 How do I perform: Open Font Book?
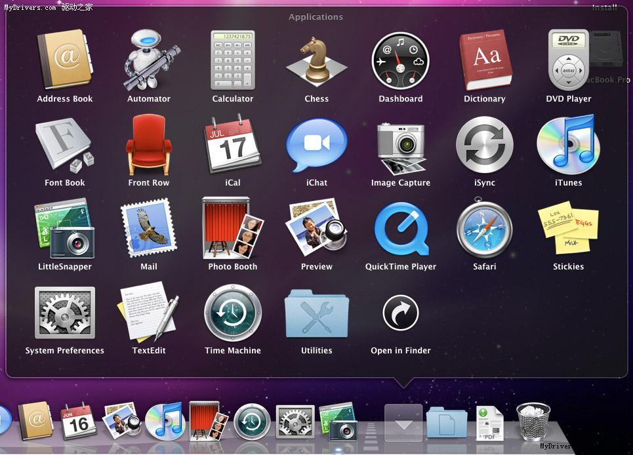coord(65,144)
